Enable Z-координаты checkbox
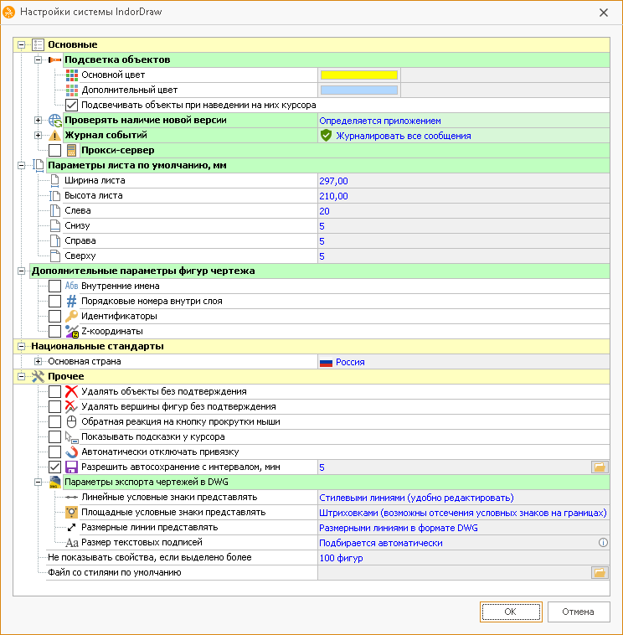Screen dimensions: 623x635 (54, 331)
